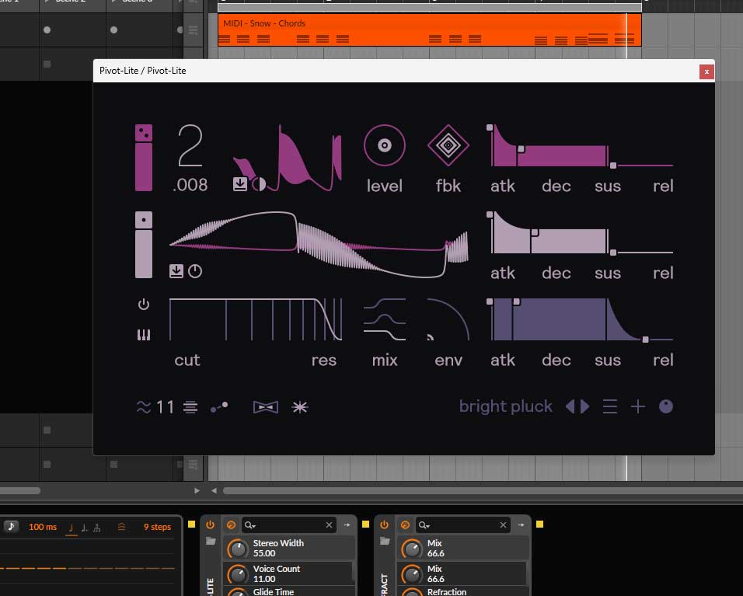Load wavetable with oscillator 1 import icon
This screenshot has width=743, height=596.
point(240,184)
